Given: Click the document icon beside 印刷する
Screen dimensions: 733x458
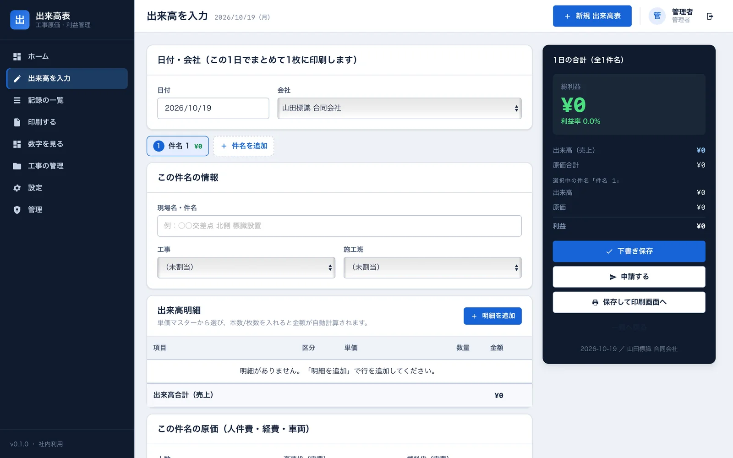Looking at the screenshot, I should [17, 122].
